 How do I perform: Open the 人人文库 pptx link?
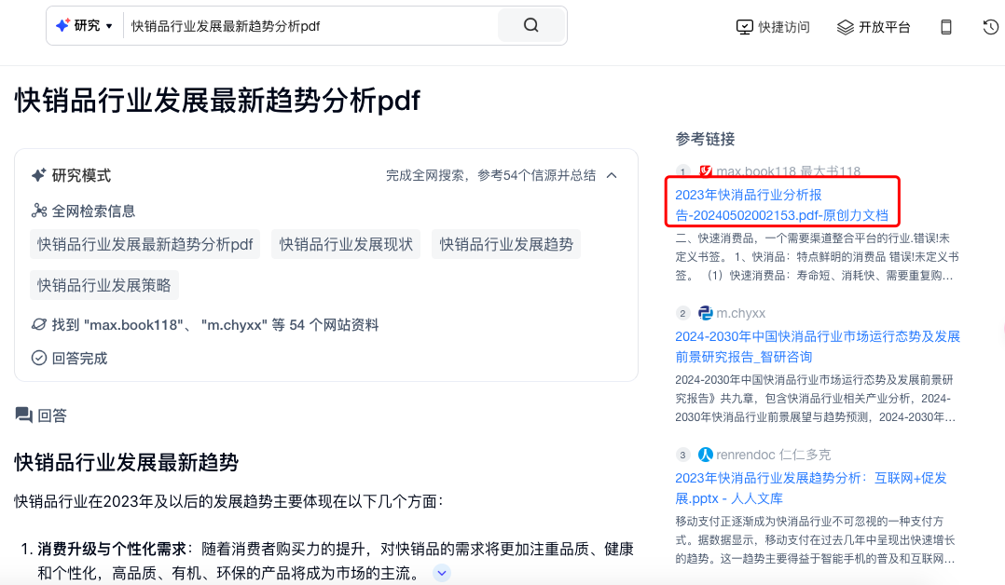click(x=811, y=489)
